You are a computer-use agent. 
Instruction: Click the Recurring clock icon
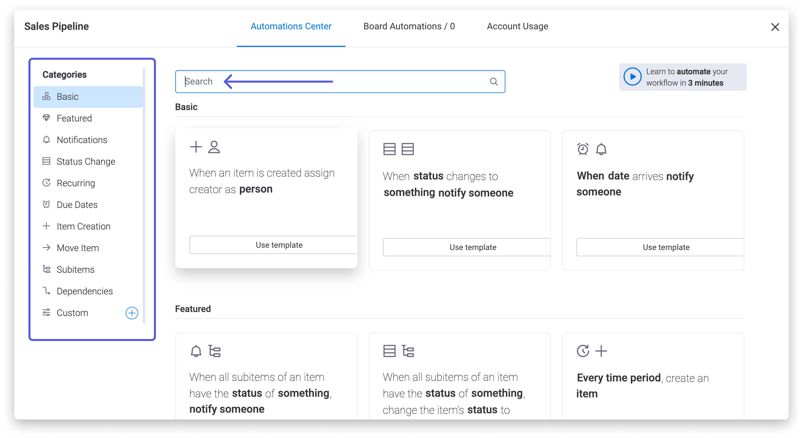point(47,183)
